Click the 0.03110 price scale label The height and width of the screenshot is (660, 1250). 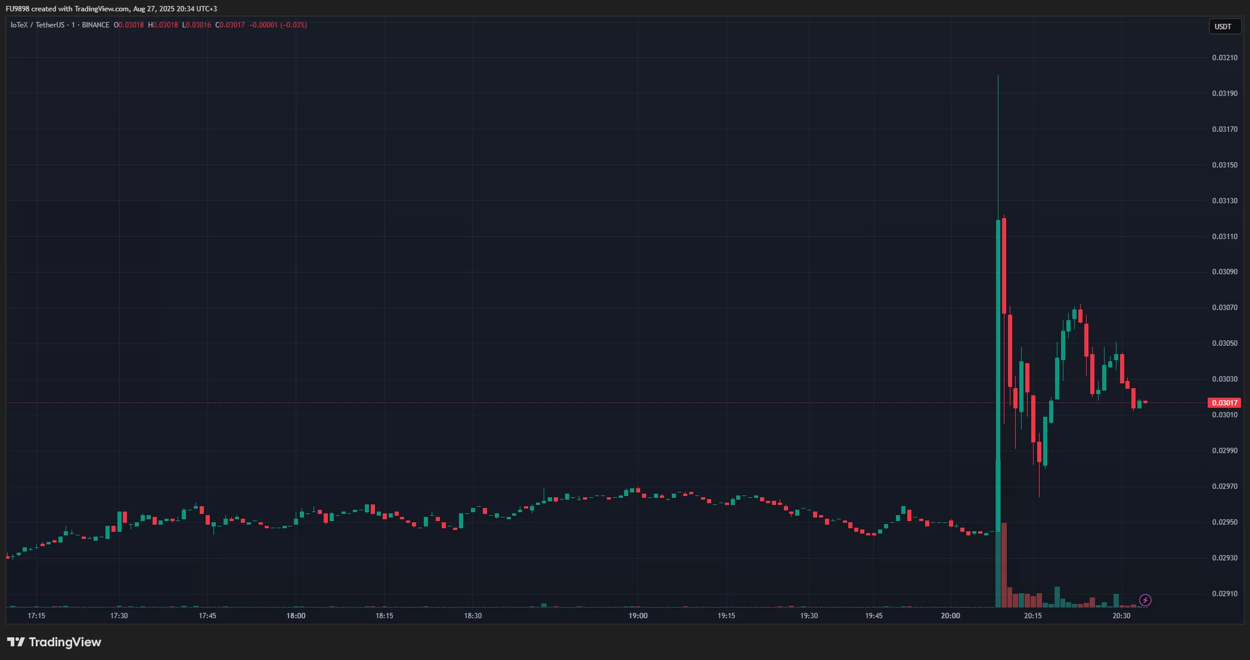1224,237
